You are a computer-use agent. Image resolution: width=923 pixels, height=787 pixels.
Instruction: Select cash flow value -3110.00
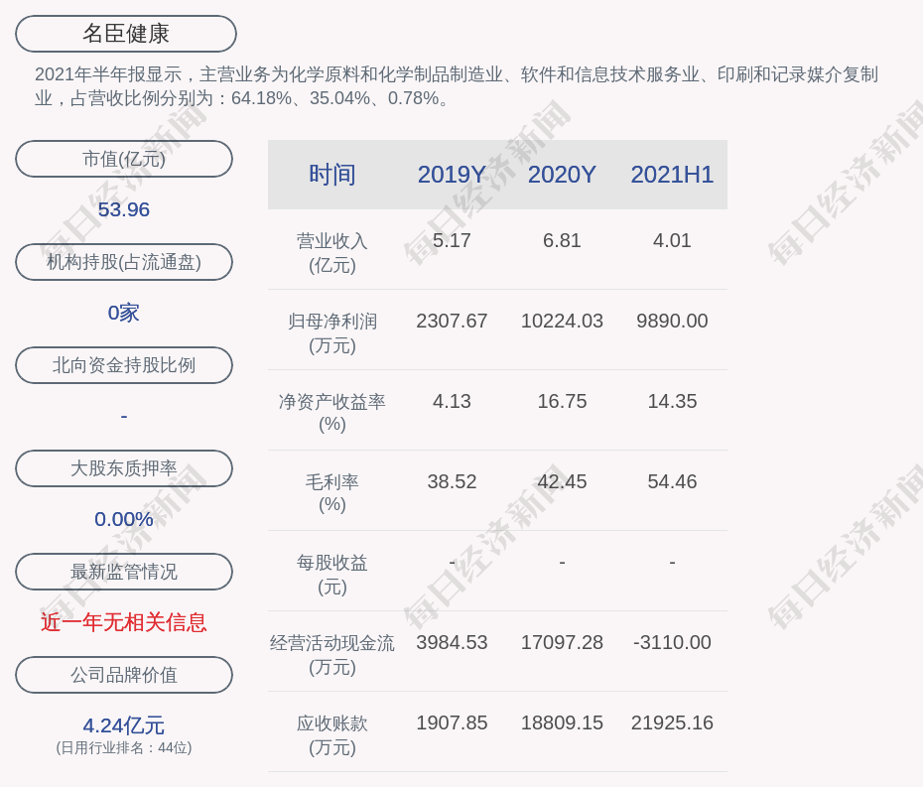click(672, 642)
